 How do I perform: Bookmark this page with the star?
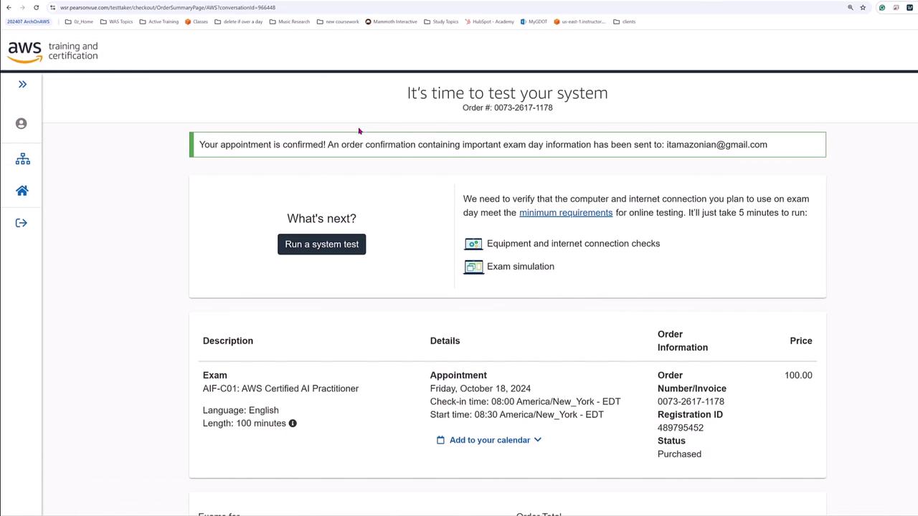click(863, 7)
